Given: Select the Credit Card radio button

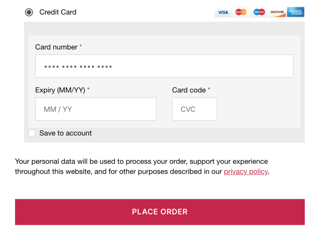Looking at the screenshot, I should tap(29, 12).
